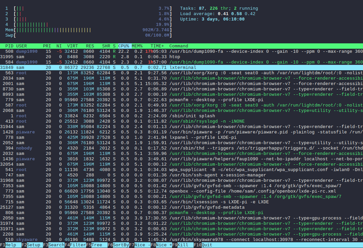Viewport: 363px width, 248px height.
Task: Select the lxterminal process row
Action: point(101,67)
